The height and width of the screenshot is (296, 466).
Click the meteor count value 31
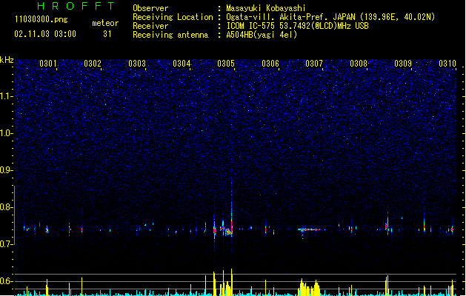[x=107, y=34]
